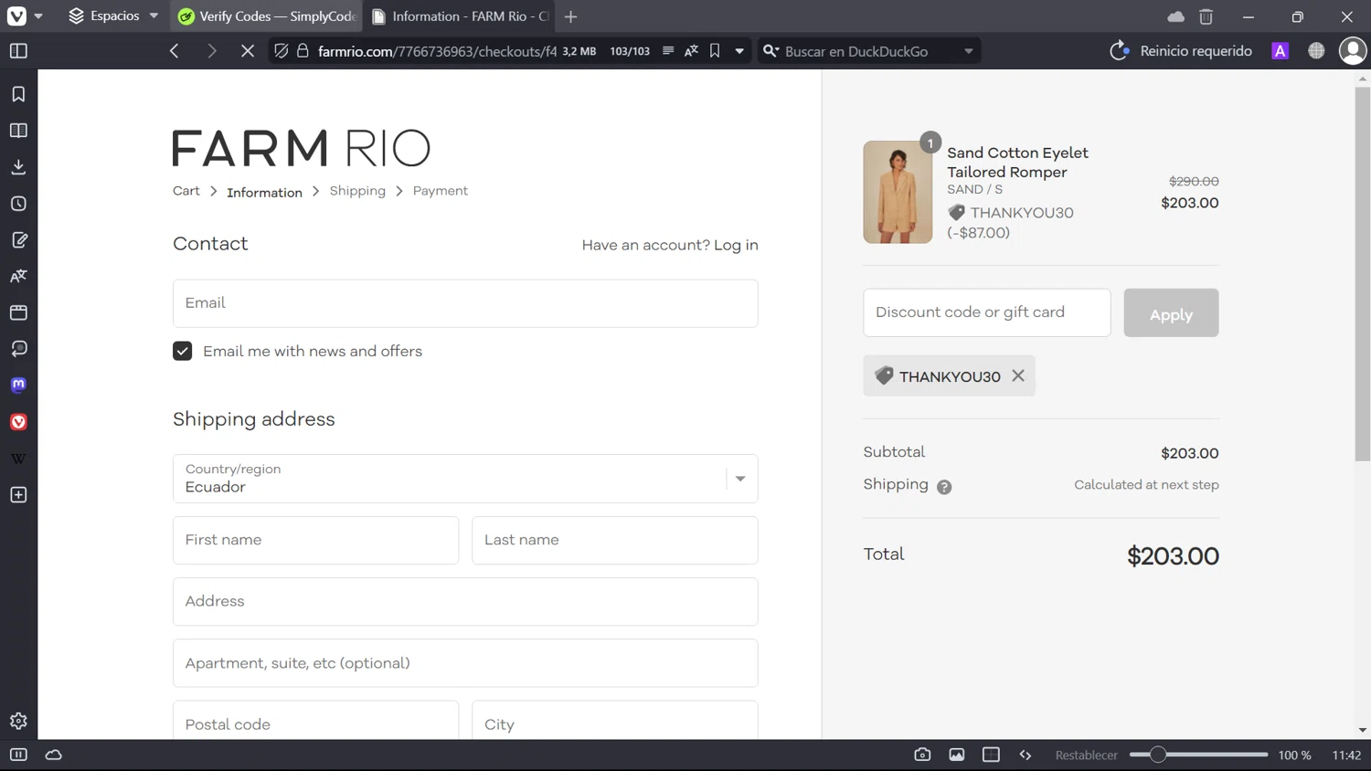Click the Last name field
The width and height of the screenshot is (1371, 771).
pyautogui.click(x=615, y=540)
